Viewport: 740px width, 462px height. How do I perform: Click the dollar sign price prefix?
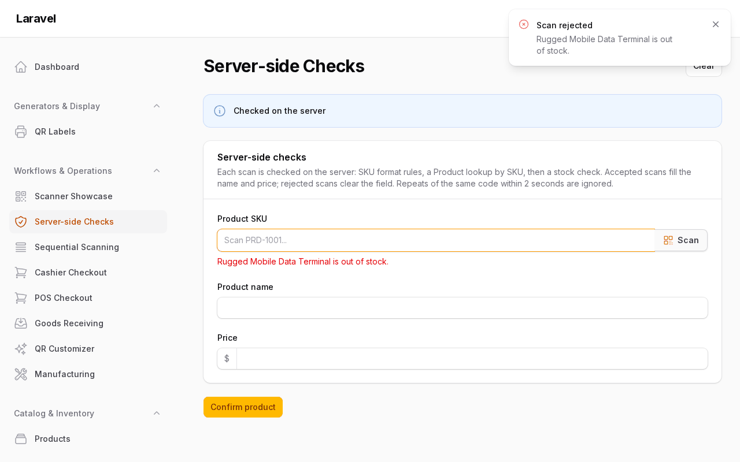[x=227, y=359]
